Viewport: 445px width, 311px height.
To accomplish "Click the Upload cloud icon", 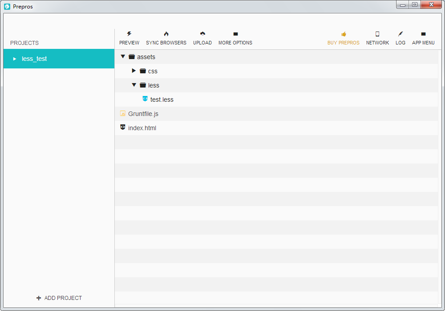I will pyautogui.click(x=202, y=34).
